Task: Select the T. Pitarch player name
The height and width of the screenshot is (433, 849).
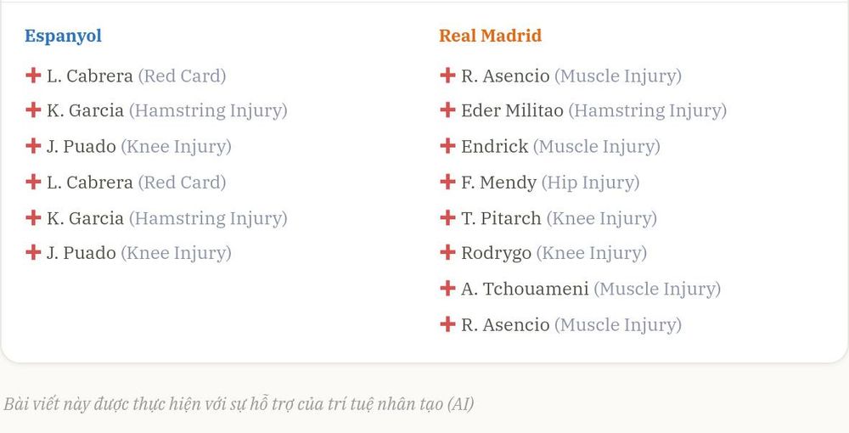Action: click(x=501, y=218)
